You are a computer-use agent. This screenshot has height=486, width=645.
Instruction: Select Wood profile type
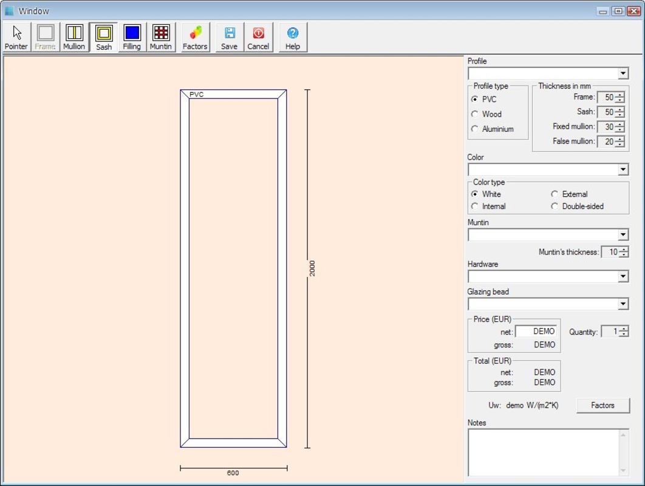coord(475,114)
